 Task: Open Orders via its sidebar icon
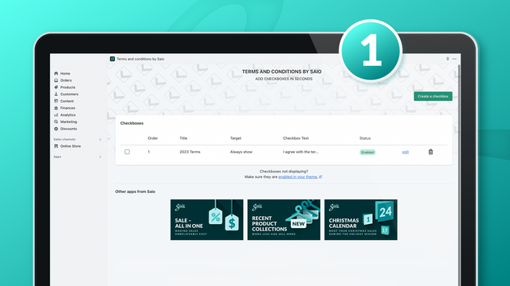coord(56,80)
